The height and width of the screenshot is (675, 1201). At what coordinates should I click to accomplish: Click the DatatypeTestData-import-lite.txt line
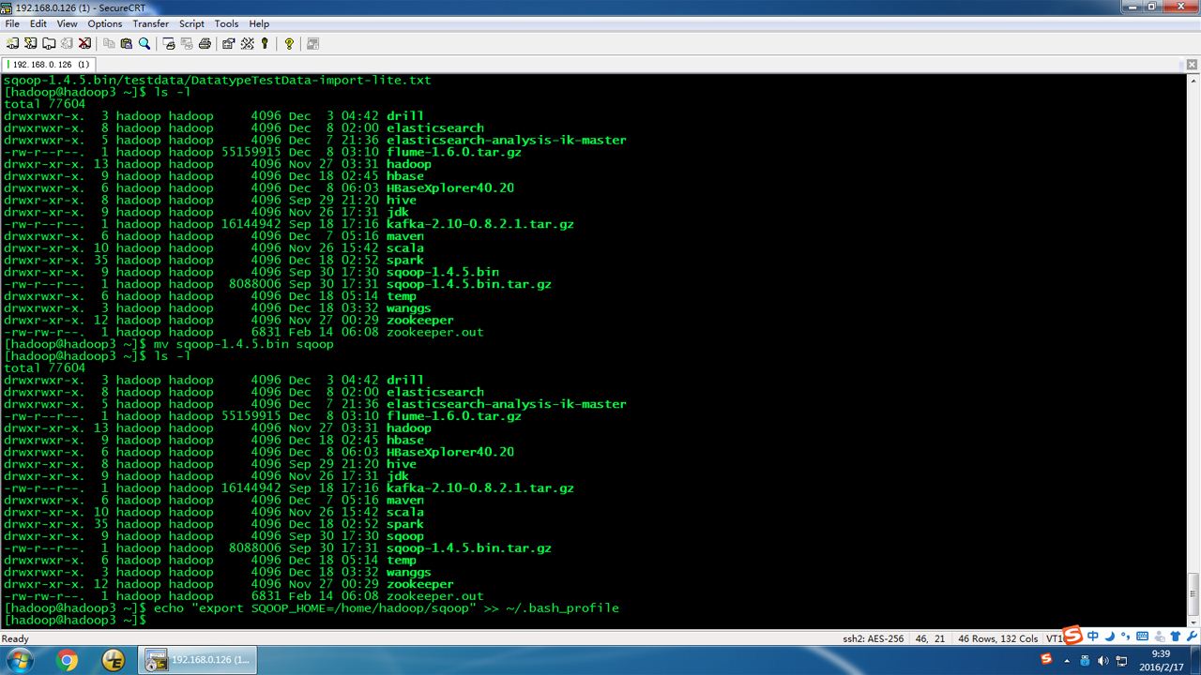[x=218, y=81]
